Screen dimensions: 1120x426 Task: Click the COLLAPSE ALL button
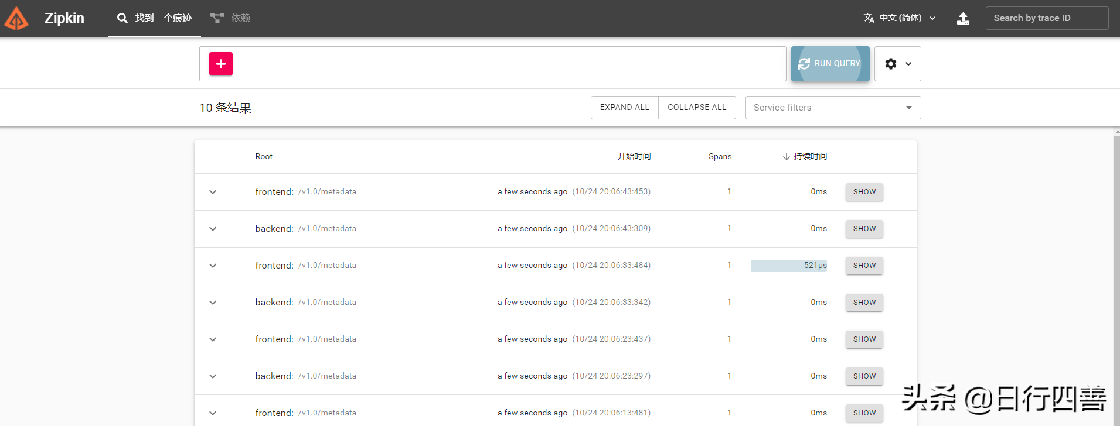pos(697,108)
